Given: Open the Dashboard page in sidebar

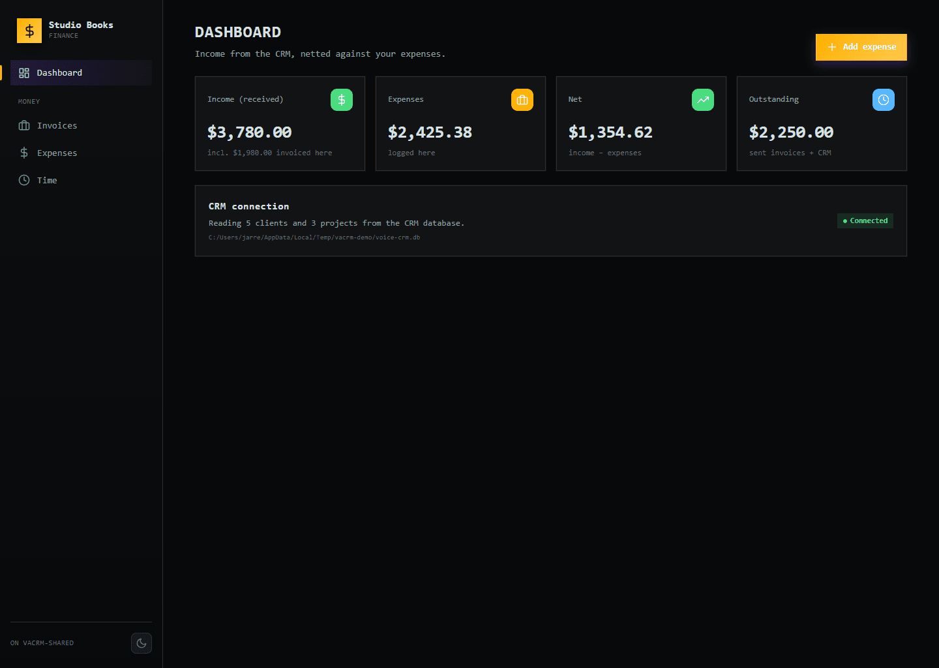Looking at the screenshot, I should point(81,72).
